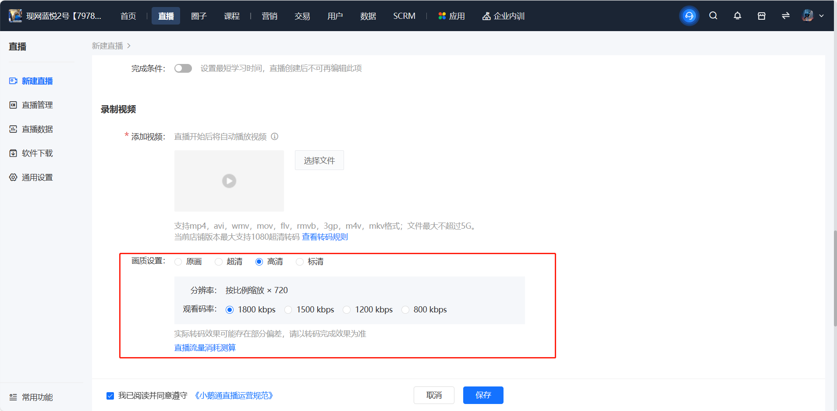Switch to the 课程 top menu
This screenshot has height=411, width=837.
click(x=232, y=16)
